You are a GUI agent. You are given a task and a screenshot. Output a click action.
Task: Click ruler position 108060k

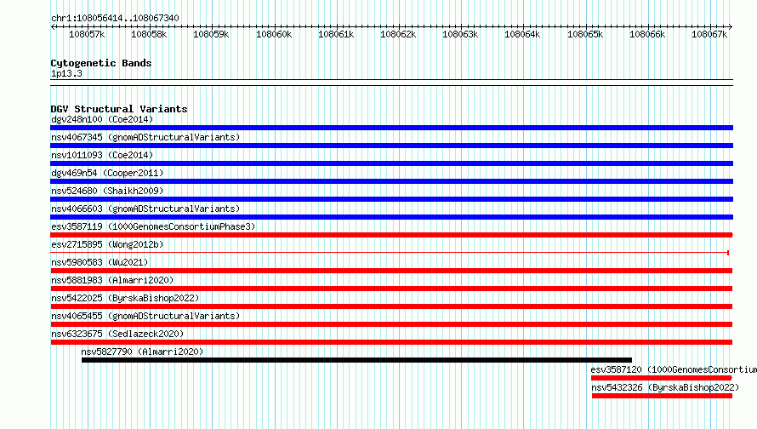point(274,34)
